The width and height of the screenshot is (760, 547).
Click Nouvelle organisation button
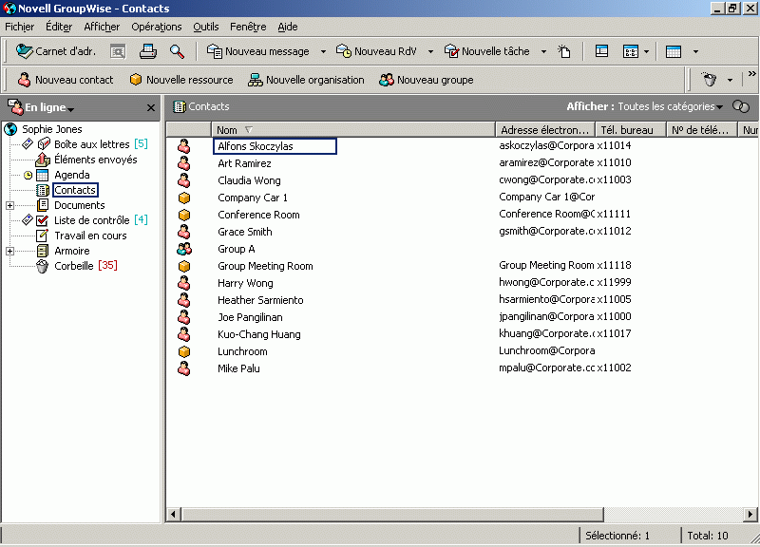[306, 80]
